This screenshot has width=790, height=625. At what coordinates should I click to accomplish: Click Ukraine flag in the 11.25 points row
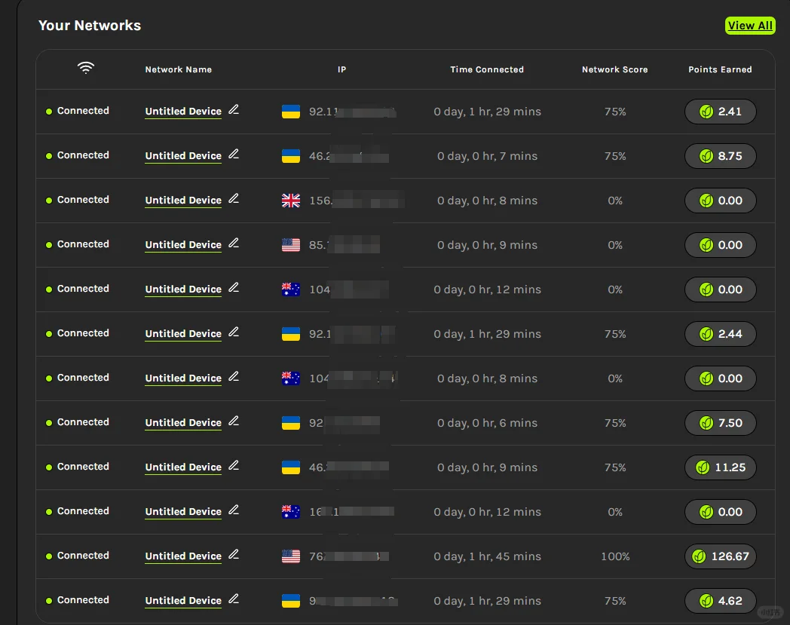[291, 467]
